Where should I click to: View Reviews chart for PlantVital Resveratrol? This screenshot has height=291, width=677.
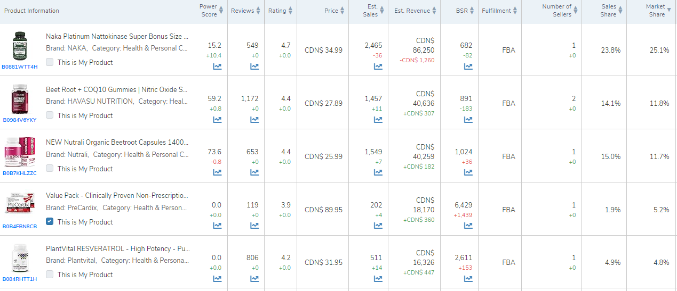pyautogui.click(x=254, y=278)
